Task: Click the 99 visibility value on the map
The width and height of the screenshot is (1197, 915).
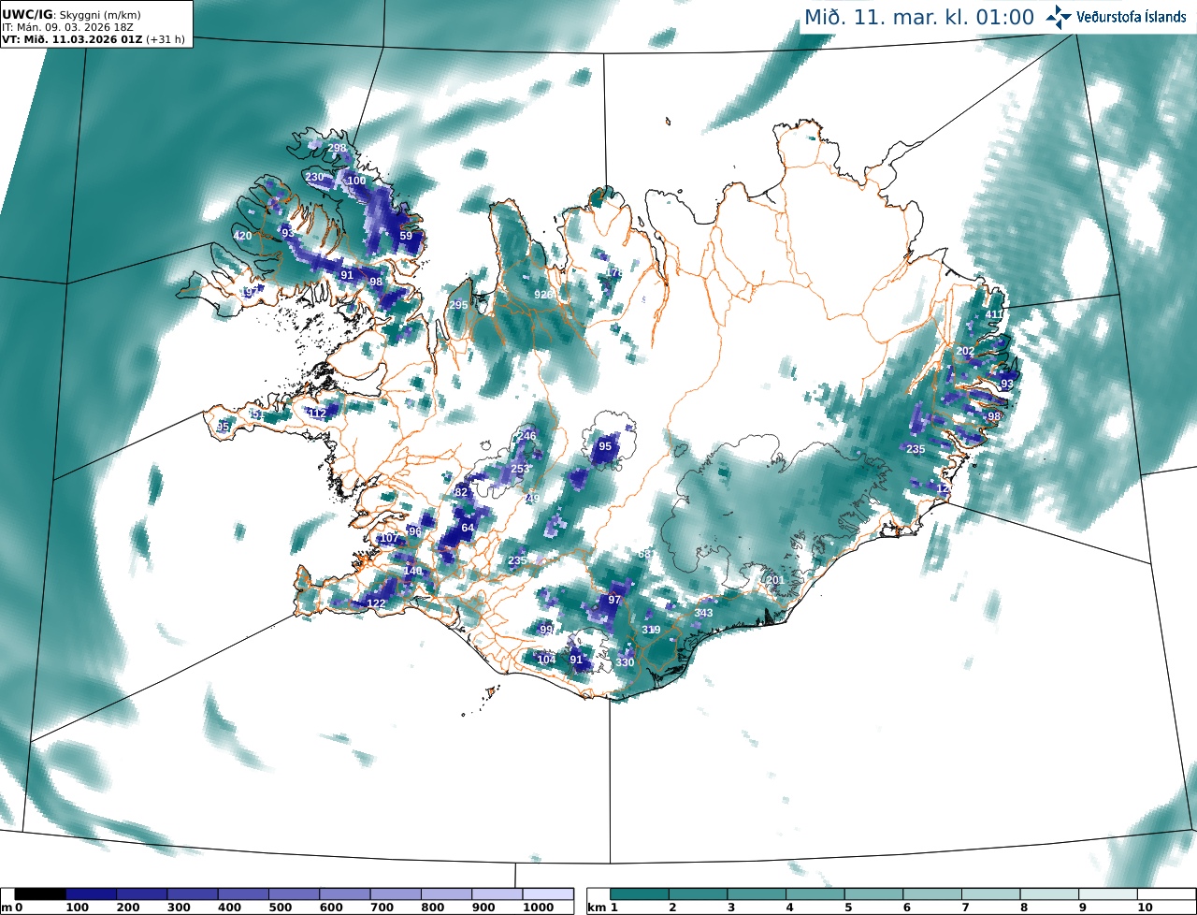Action: [x=547, y=630]
